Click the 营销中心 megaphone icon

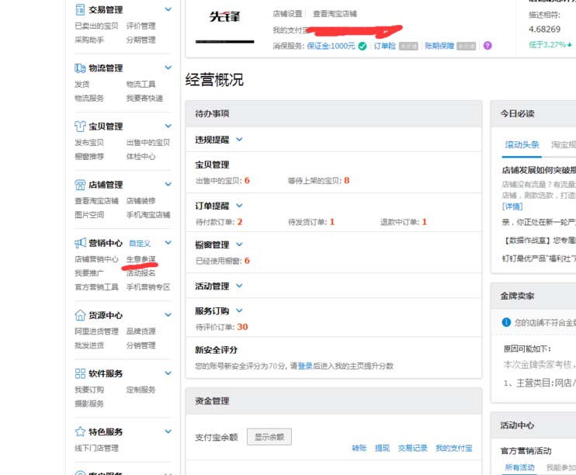80,243
